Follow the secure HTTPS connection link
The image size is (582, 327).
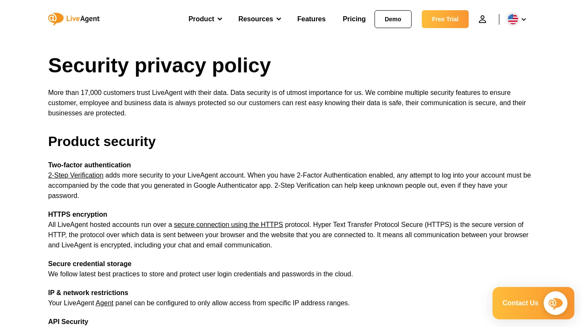(228, 224)
